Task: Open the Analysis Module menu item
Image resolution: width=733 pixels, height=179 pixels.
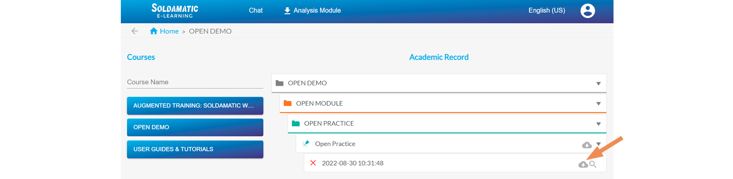Action: [x=313, y=10]
